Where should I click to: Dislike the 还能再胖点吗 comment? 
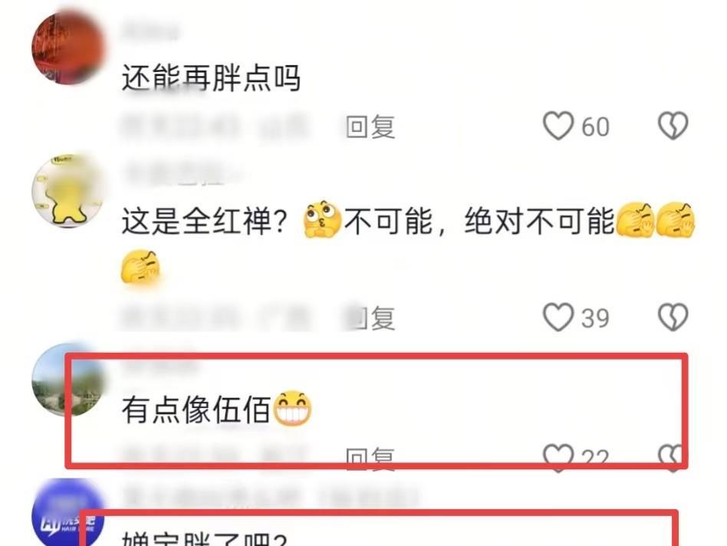673,126
